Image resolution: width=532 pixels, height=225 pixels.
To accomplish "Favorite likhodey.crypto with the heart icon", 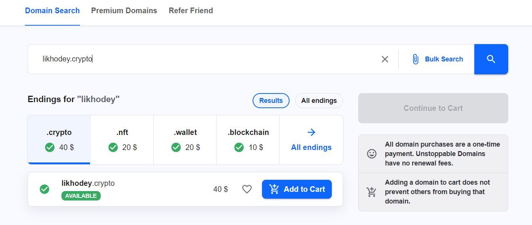I will click(247, 189).
